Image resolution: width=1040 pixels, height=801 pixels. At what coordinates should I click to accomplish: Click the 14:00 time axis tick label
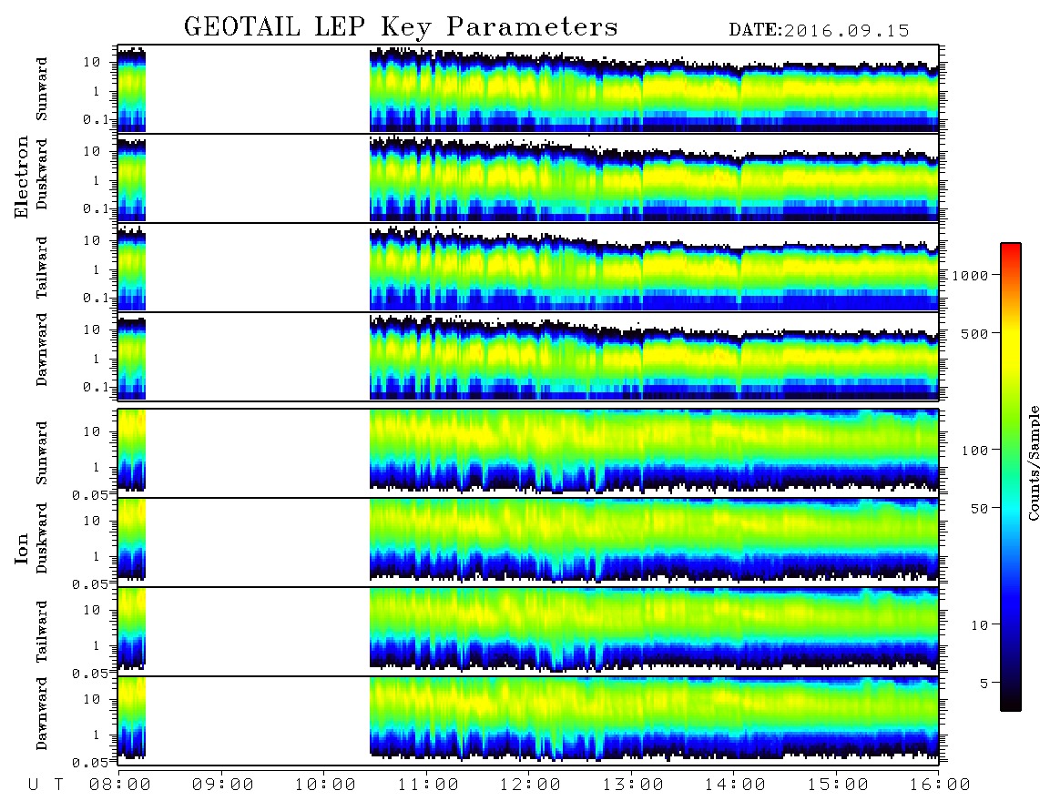pyautogui.click(x=735, y=786)
